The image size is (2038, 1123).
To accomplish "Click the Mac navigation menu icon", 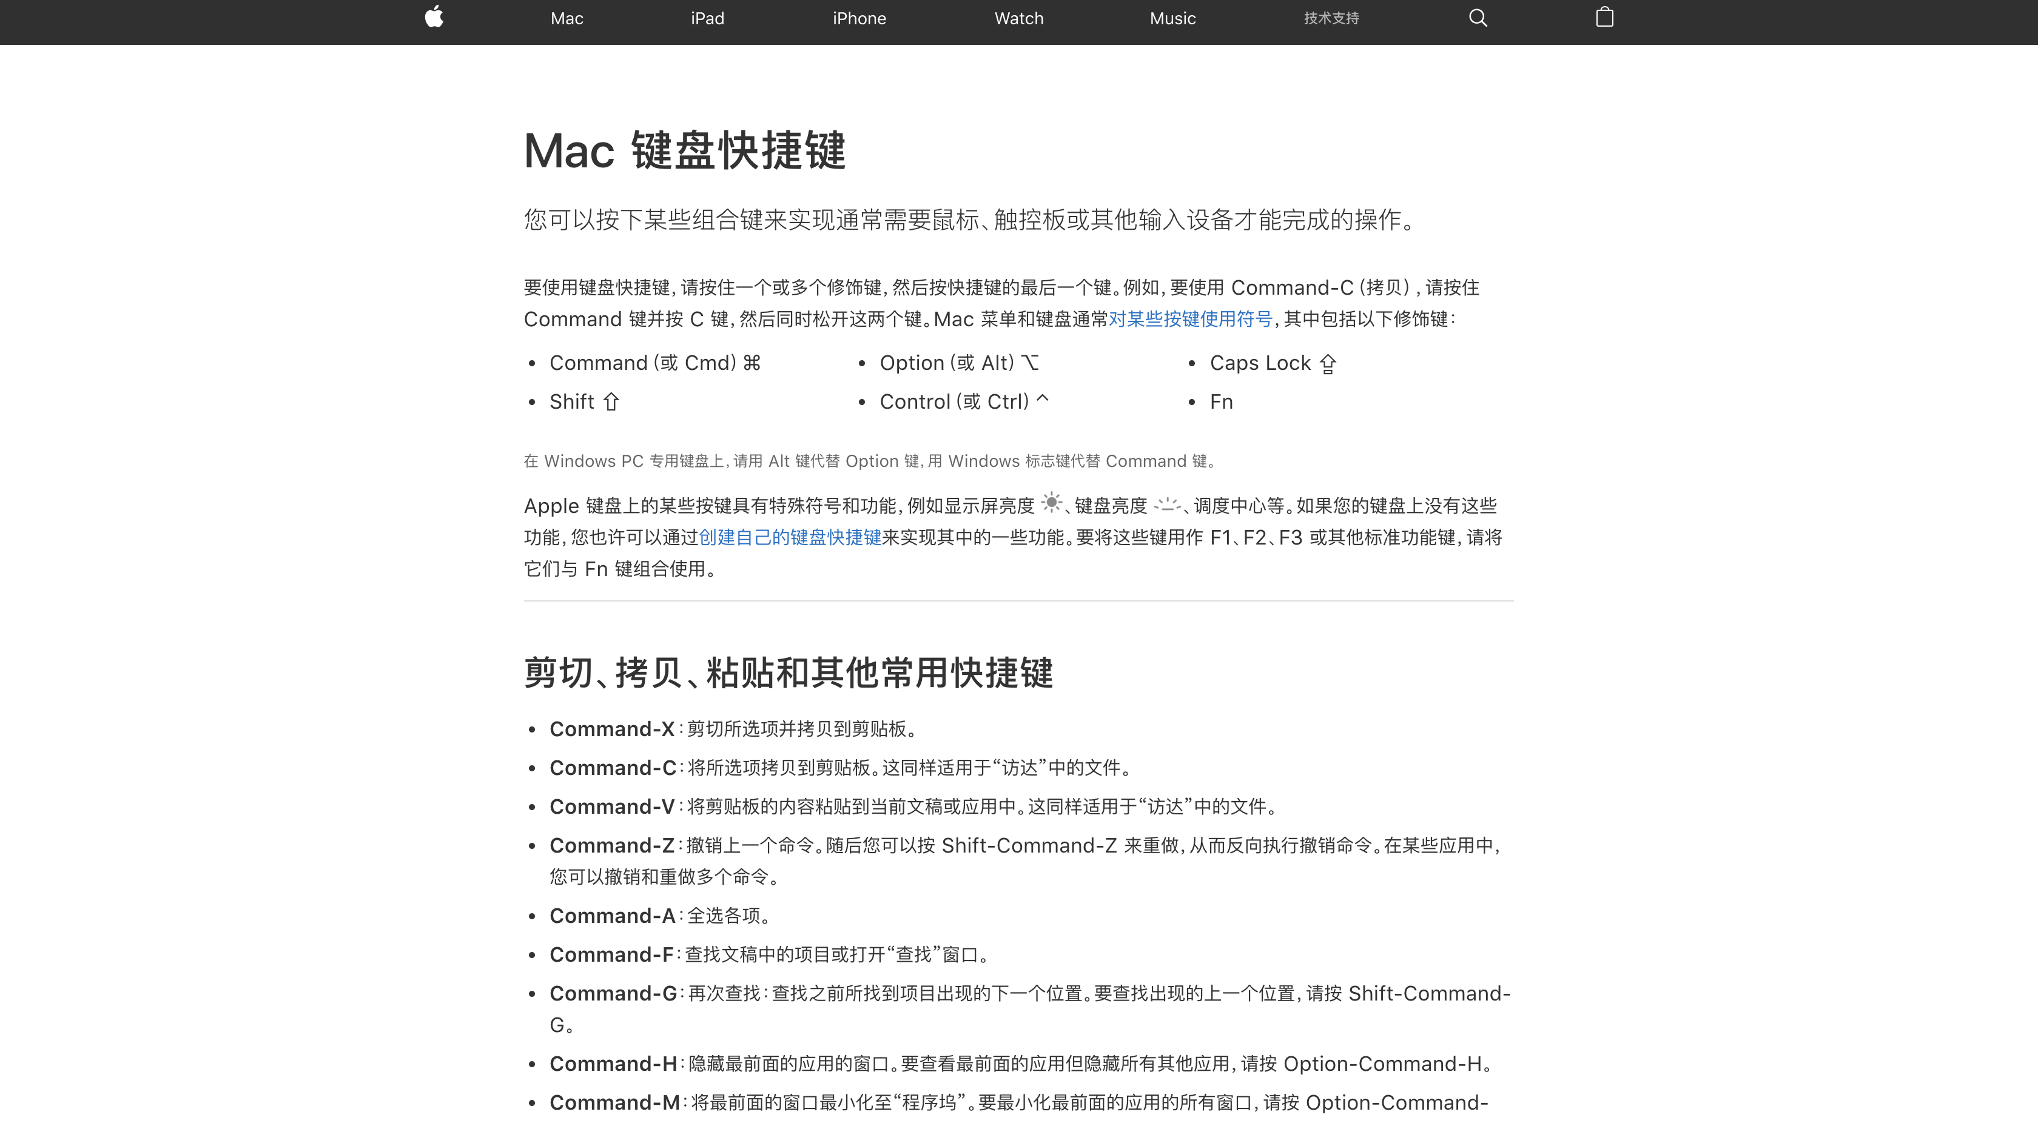I will (567, 18).
